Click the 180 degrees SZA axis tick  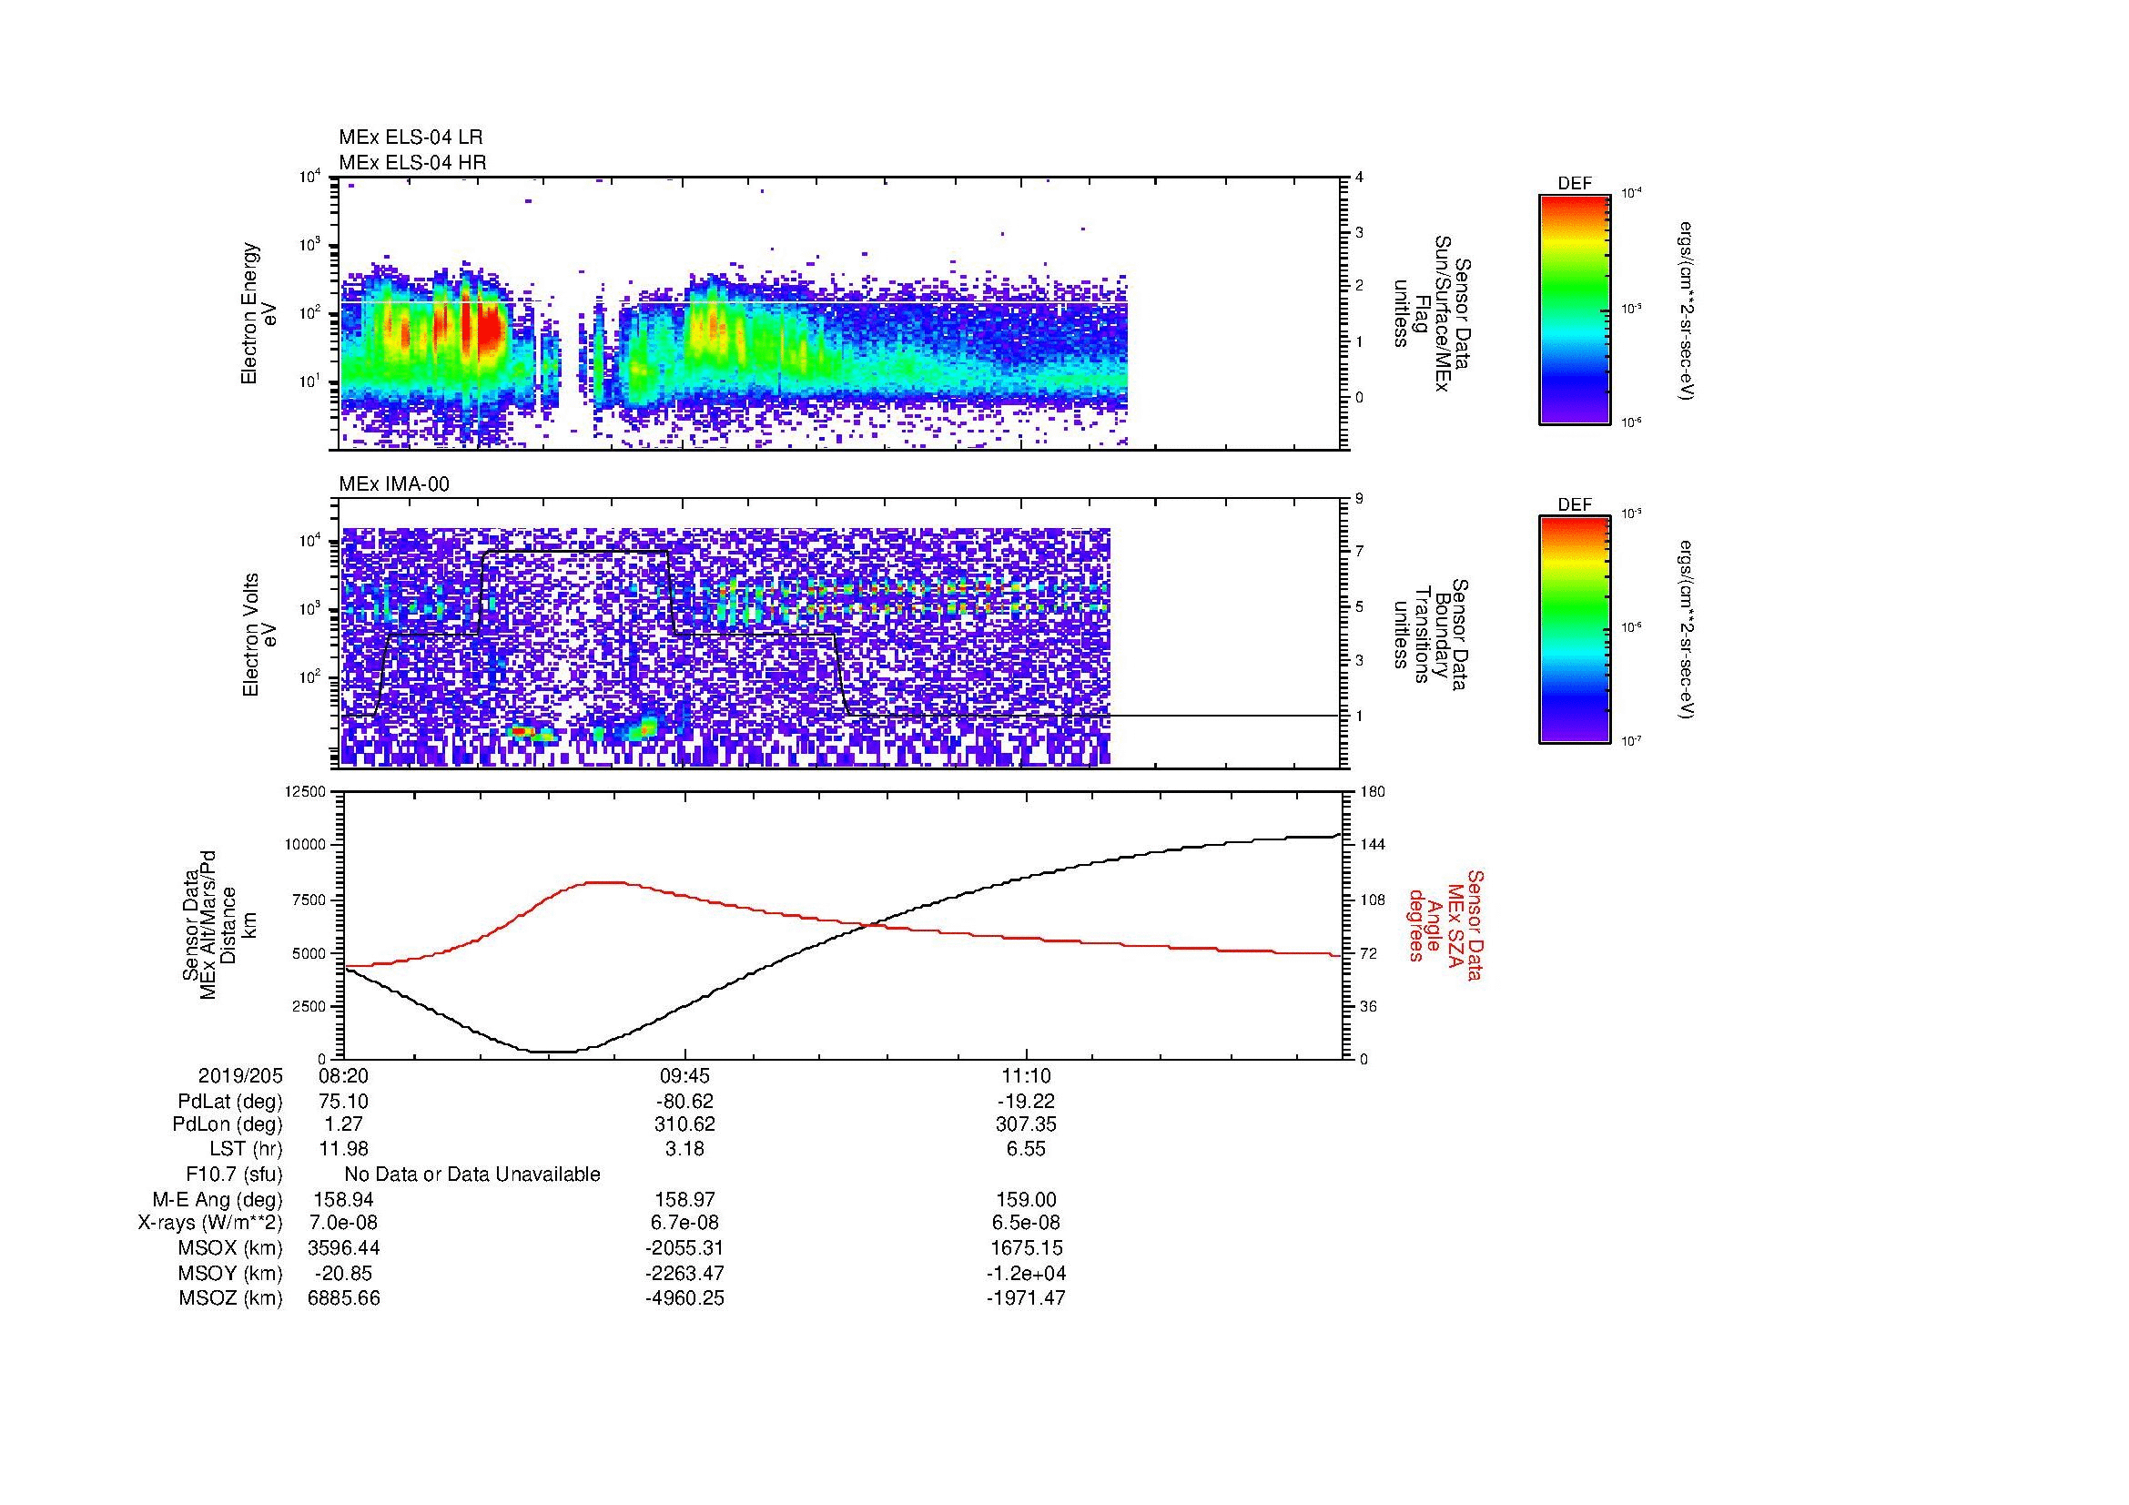click(1372, 791)
